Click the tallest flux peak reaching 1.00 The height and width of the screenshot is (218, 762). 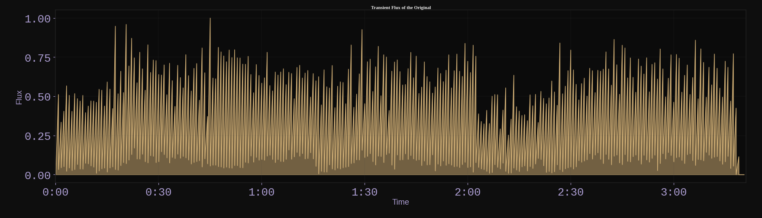(210, 19)
